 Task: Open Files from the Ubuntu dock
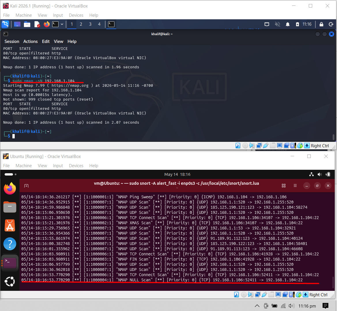[10, 207]
